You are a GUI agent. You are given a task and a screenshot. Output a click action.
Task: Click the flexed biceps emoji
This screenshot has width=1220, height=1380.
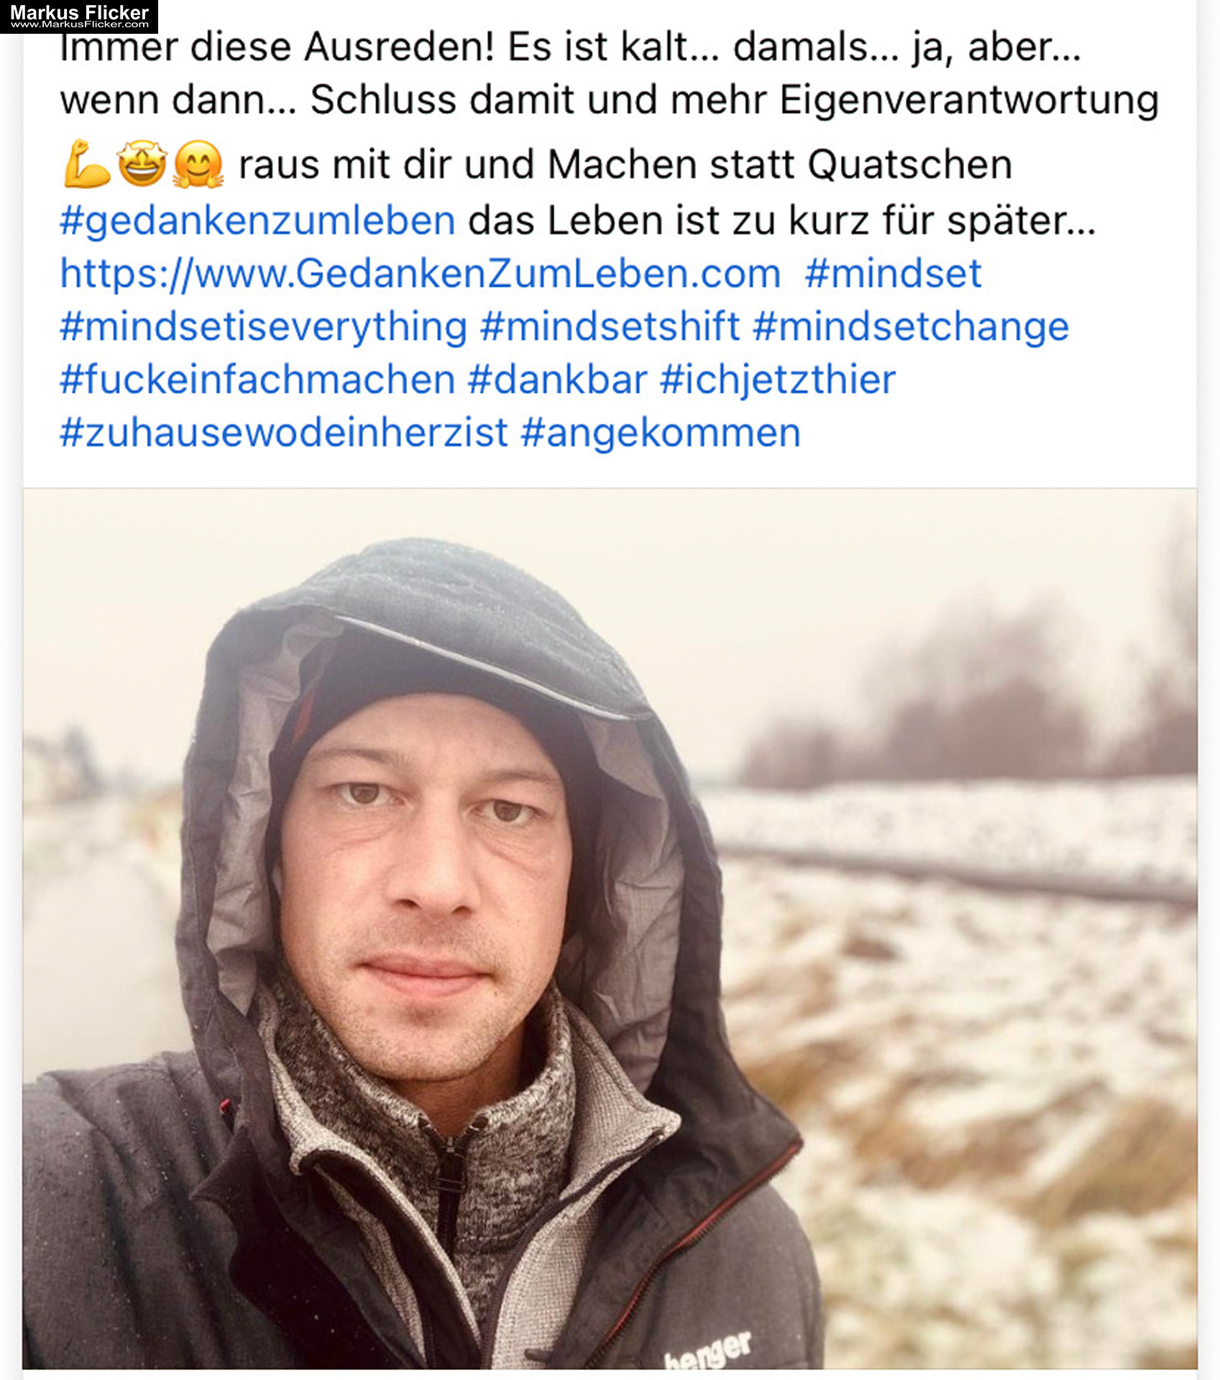(86, 165)
